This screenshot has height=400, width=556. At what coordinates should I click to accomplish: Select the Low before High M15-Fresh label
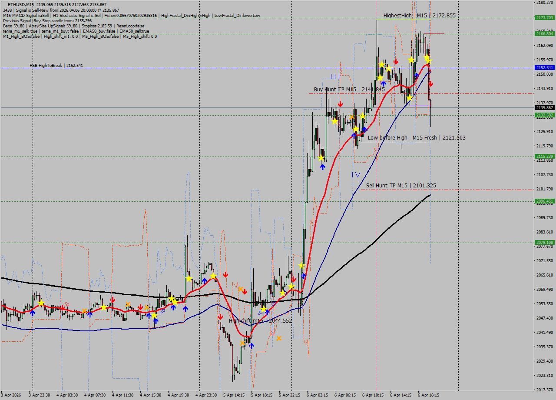(416, 138)
